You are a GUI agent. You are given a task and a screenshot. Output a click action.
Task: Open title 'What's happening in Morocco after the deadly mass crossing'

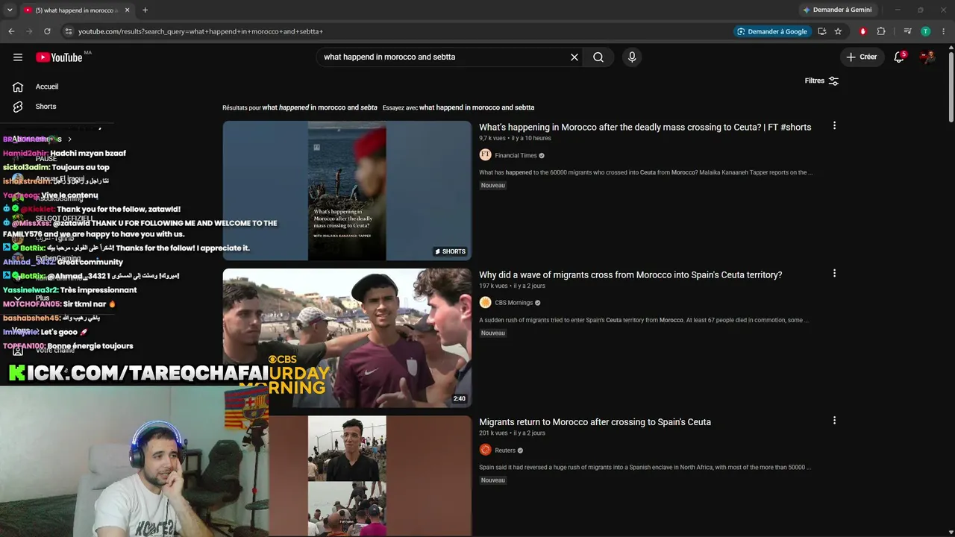point(645,128)
